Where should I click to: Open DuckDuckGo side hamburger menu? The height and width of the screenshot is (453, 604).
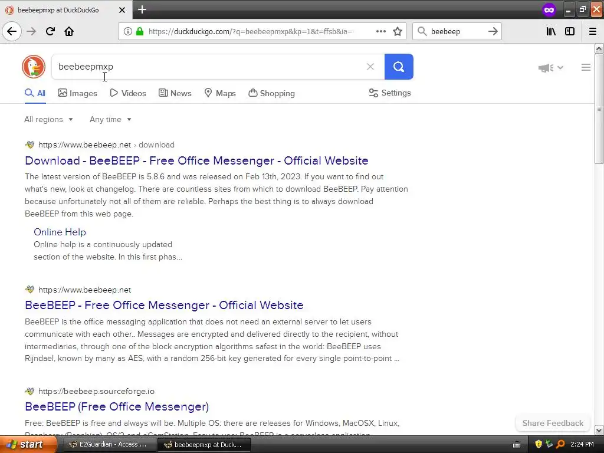[586, 67]
